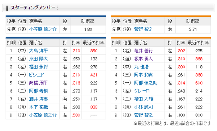Click the footnote ※最近の打率とは、最近5試合の打率です
Image resolution: width=217 pixels, height=131 pixels.
[x=172, y=123]
